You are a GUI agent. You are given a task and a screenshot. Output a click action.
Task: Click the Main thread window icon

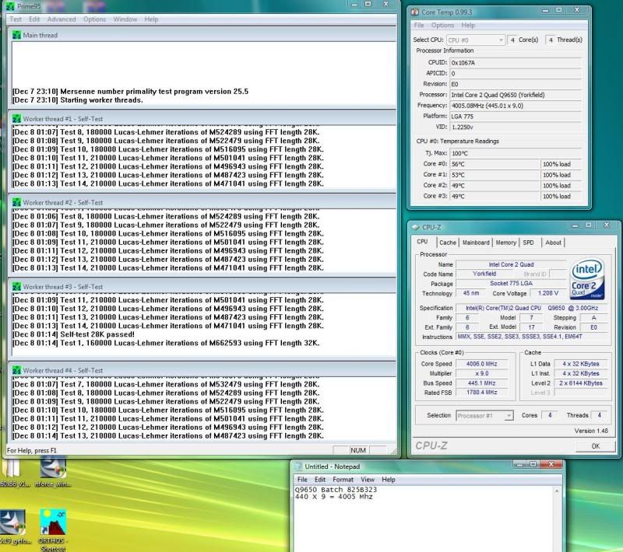click(16, 35)
